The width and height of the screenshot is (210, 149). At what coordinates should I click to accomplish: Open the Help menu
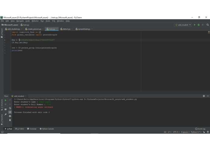pos(68,21)
